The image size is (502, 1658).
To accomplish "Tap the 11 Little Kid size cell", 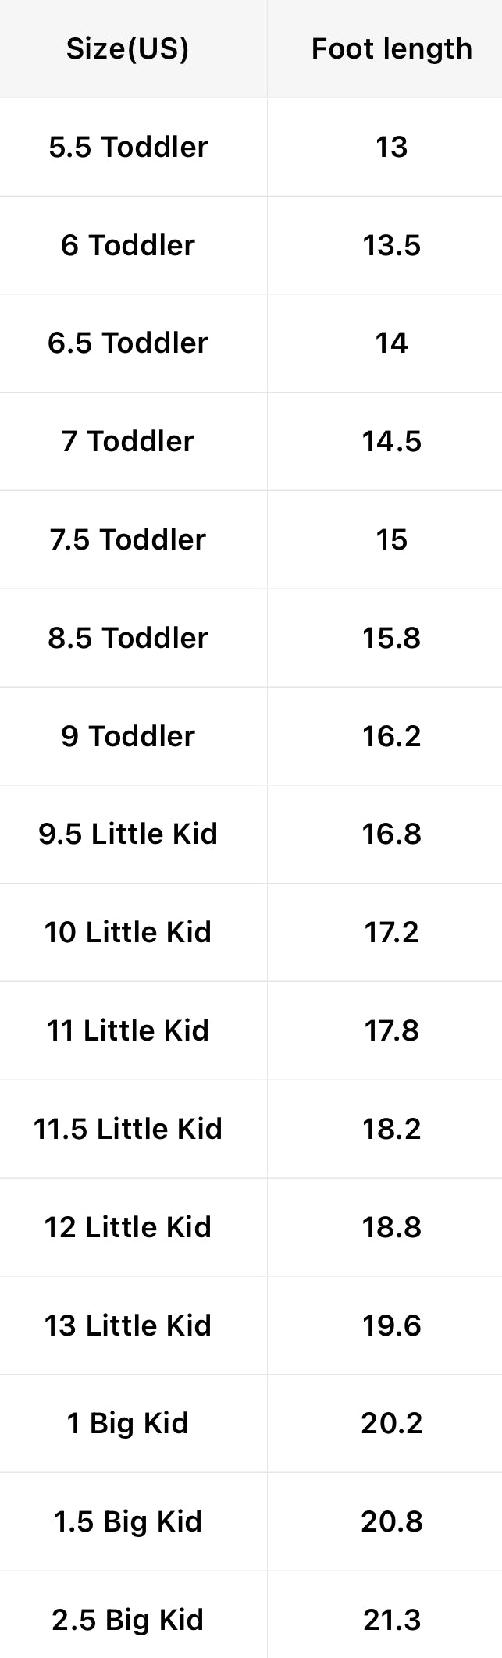I will 128,1030.
